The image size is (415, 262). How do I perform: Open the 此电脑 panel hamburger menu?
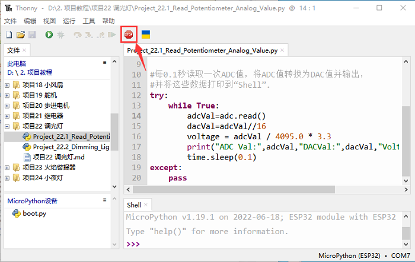(104, 62)
